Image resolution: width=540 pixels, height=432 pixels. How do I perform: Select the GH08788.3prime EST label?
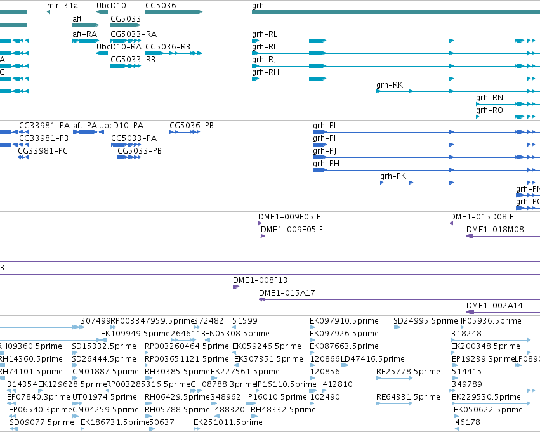click(223, 385)
